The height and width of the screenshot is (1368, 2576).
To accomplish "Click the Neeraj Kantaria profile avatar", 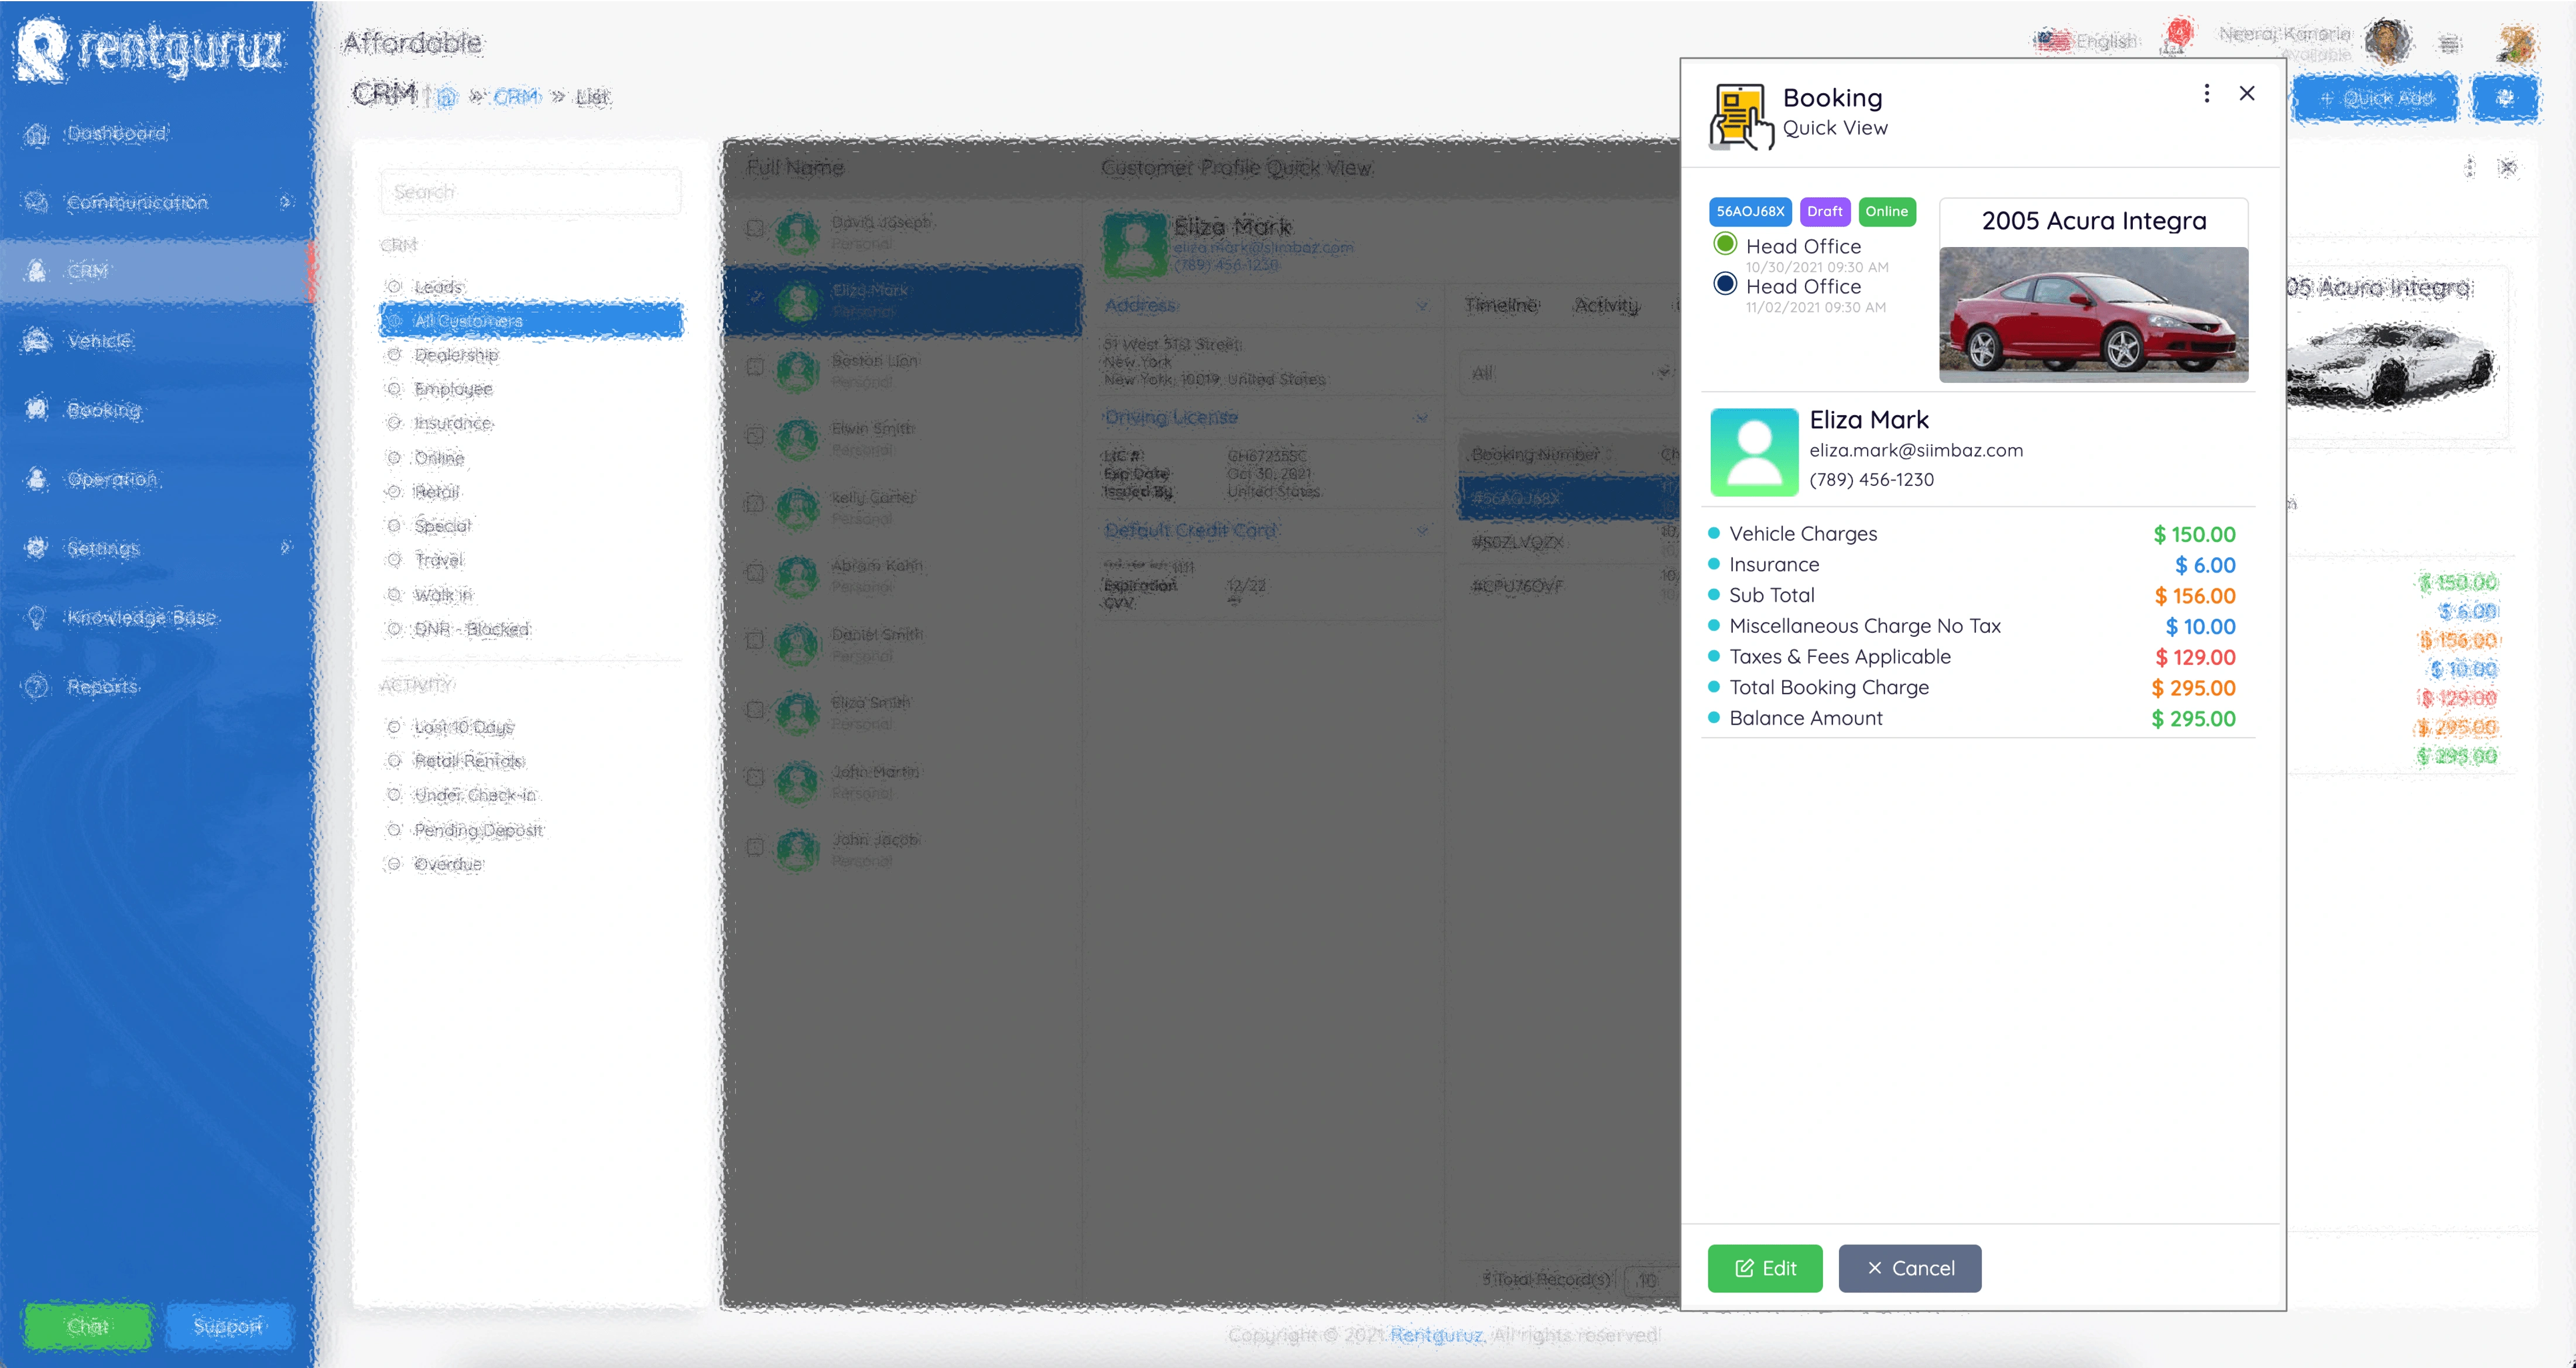I will point(2388,42).
